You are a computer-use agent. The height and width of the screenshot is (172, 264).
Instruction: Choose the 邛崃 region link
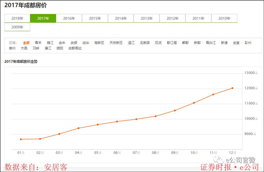(36, 48)
